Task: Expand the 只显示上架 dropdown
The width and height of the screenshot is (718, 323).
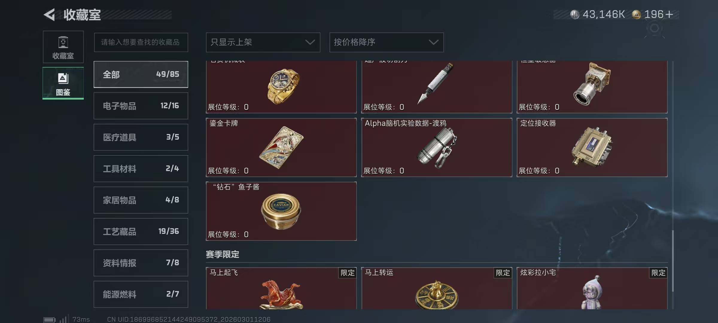Action: (x=263, y=42)
